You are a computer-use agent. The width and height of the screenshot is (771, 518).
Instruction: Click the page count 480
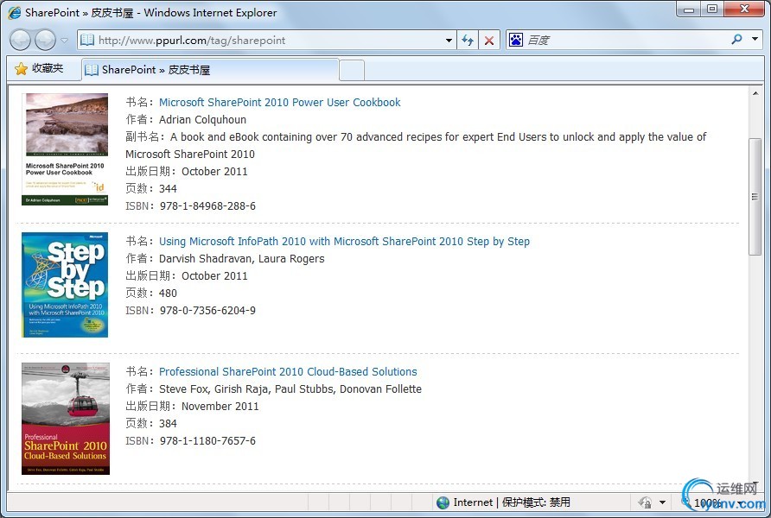[168, 294]
